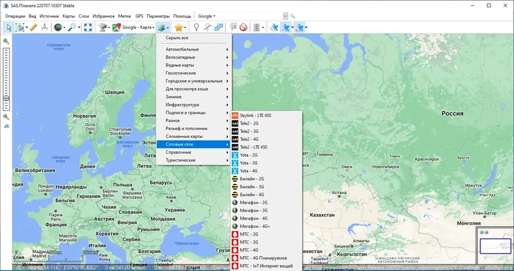
Task: Toggle full screen map mode
Action: point(87,28)
